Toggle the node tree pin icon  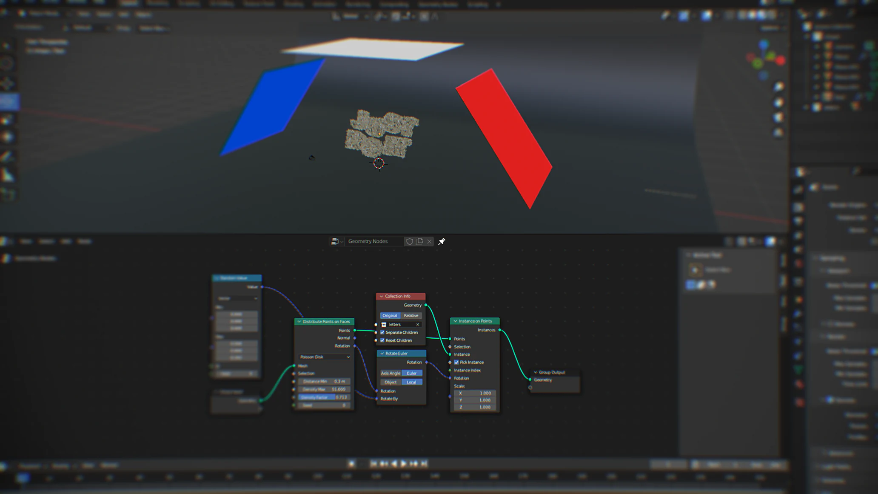pyautogui.click(x=442, y=241)
